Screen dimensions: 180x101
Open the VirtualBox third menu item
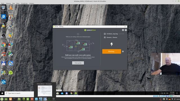pyautogui.click(x=13, y=3)
